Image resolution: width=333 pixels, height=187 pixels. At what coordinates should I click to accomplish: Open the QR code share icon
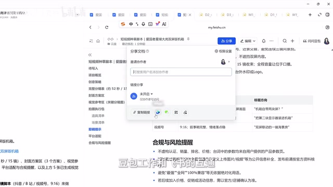pyautogui.click(x=176, y=112)
